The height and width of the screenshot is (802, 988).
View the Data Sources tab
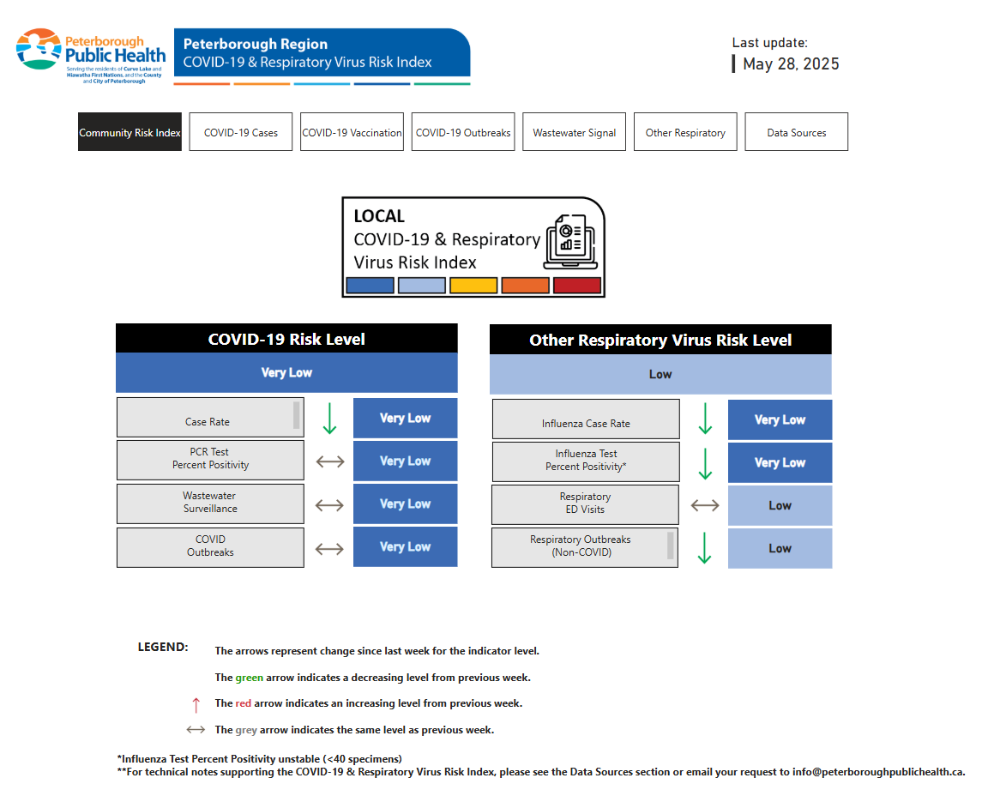(797, 132)
